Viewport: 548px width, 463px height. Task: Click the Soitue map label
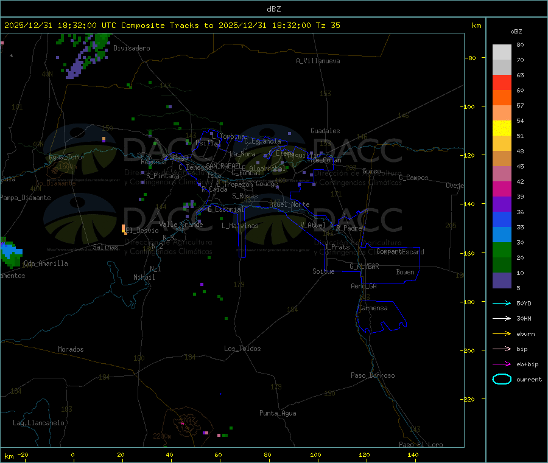[x=323, y=271]
